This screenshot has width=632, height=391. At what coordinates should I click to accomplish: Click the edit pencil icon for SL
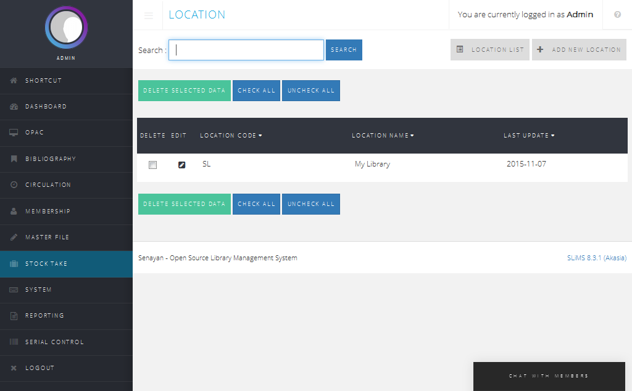pyautogui.click(x=181, y=165)
